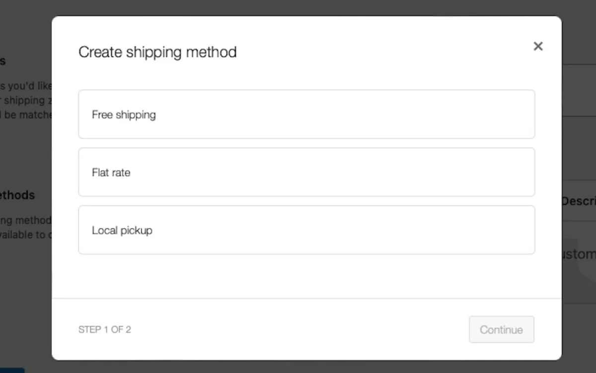Image resolution: width=596 pixels, height=373 pixels.
Task: Click the Create shipping method dialog title
Action: [157, 52]
